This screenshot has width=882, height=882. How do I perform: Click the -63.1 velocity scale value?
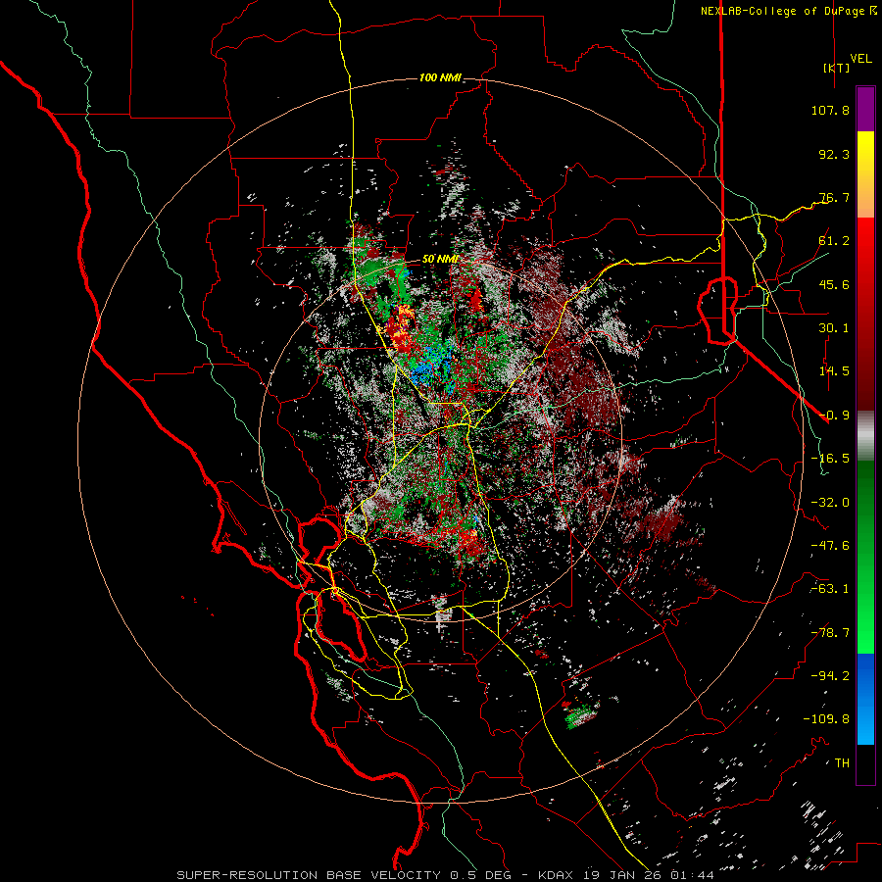[x=830, y=589]
